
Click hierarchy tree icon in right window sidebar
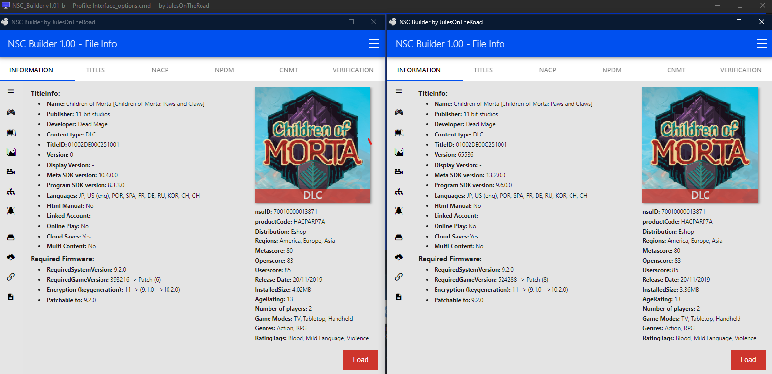[399, 192]
